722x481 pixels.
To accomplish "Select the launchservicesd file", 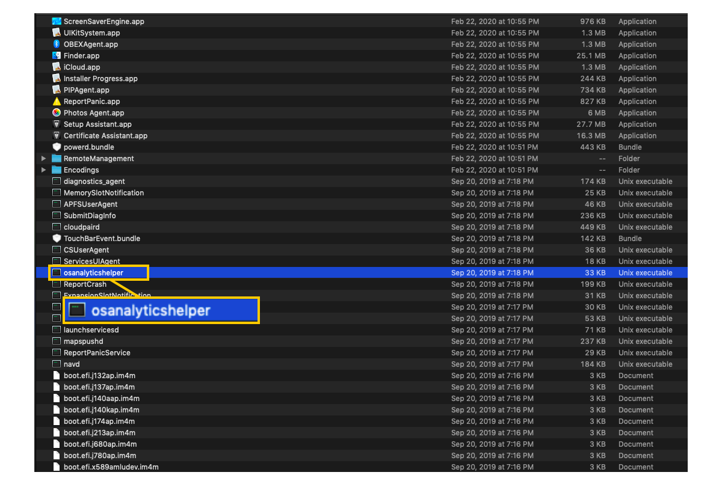I will [91, 329].
